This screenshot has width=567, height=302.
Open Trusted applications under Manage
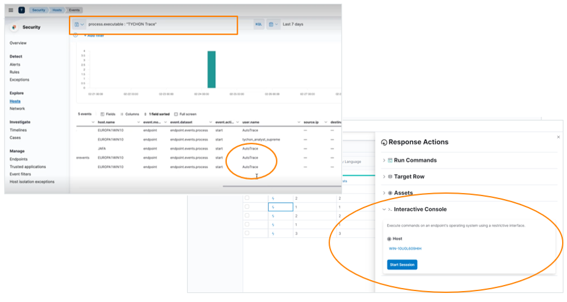pyautogui.click(x=28, y=167)
